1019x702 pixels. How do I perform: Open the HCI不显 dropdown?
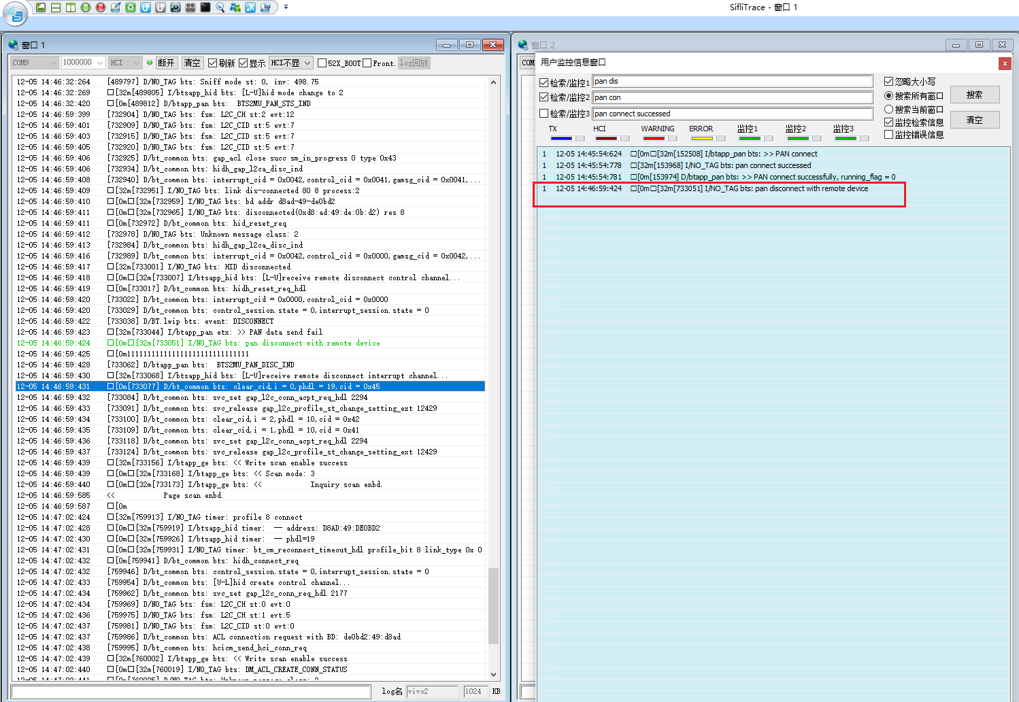(291, 63)
